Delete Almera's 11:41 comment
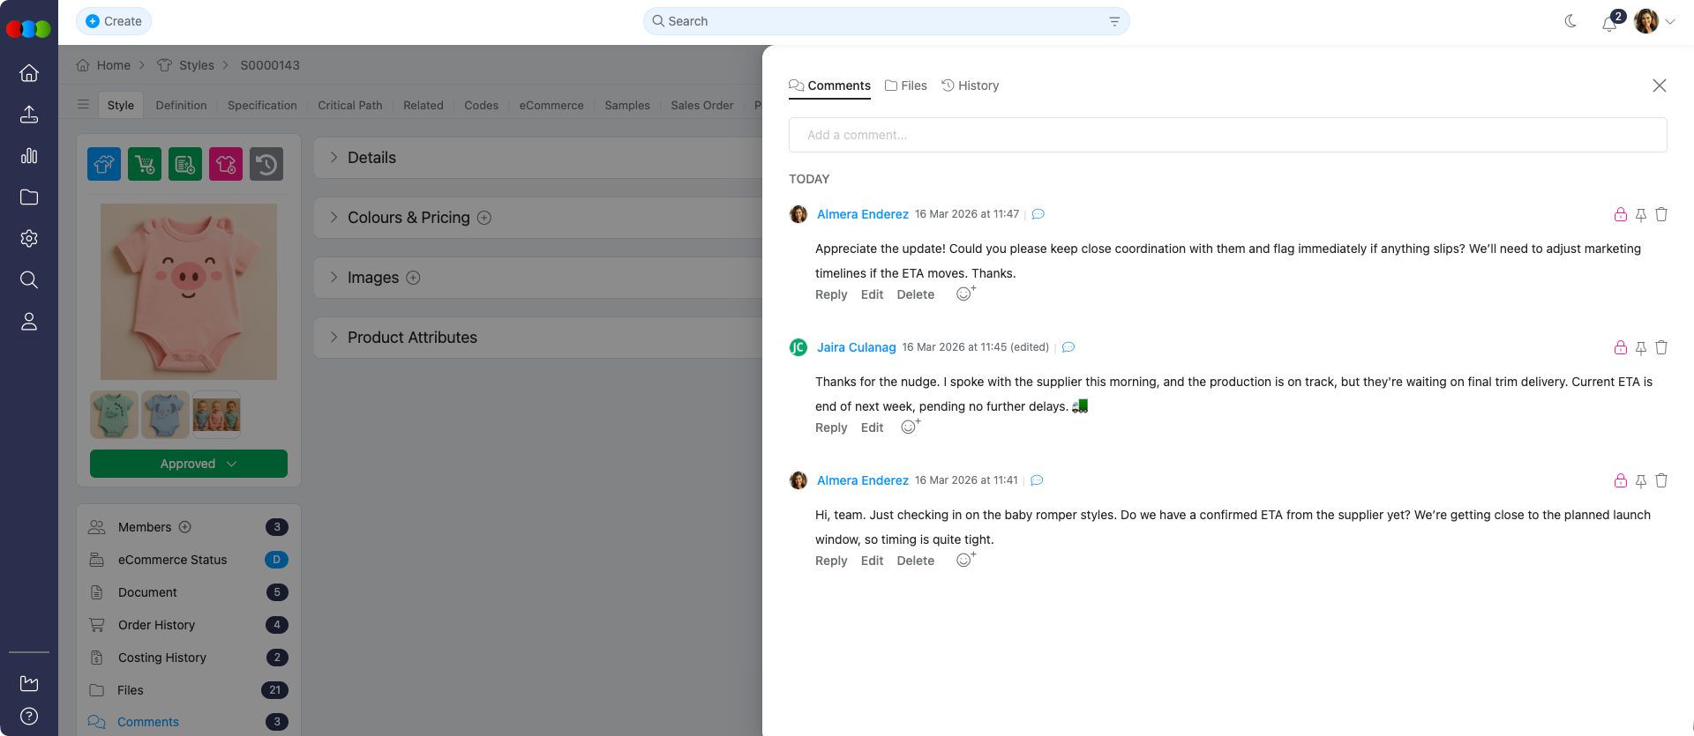Viewport: 1694px width, 736px height. 915,561
